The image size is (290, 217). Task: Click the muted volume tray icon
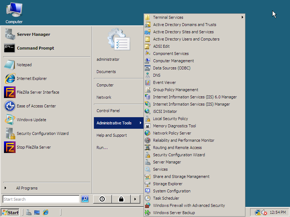264,213
